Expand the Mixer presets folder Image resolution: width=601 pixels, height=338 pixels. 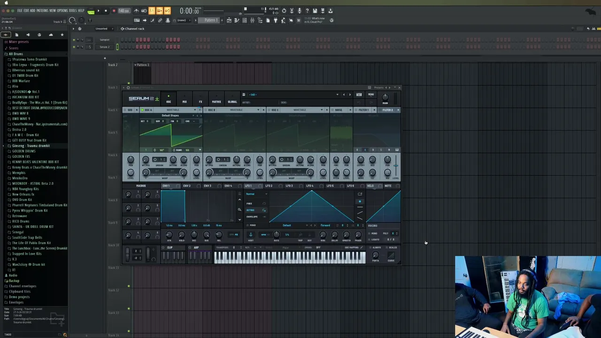pyautogui.click(x=19, y=42)
